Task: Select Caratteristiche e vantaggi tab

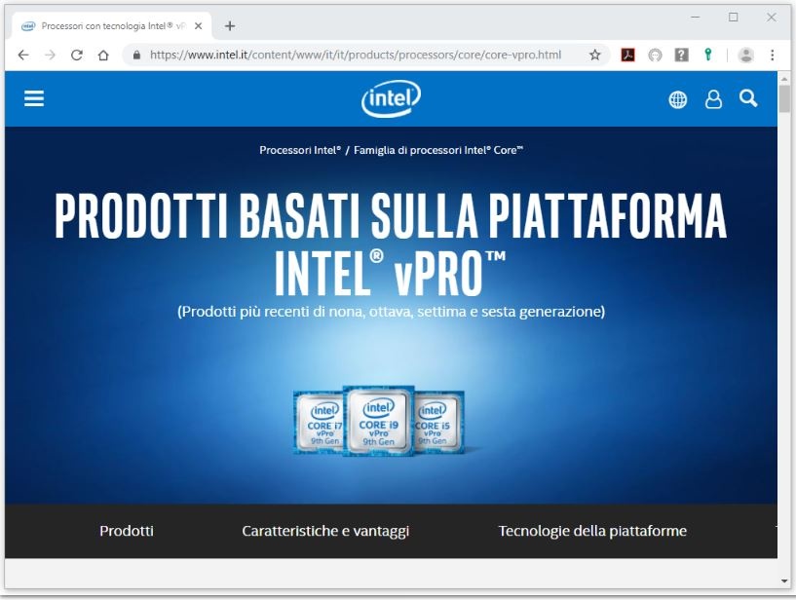Action: (x=325, y=531)
